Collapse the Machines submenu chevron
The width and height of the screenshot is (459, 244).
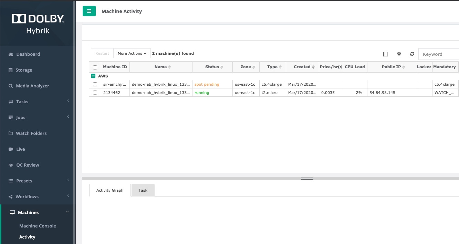click(x=67, y=212)
